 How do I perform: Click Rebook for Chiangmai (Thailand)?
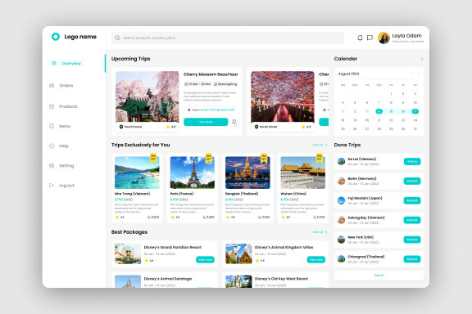pyautogui.click(x=412, y=259)
